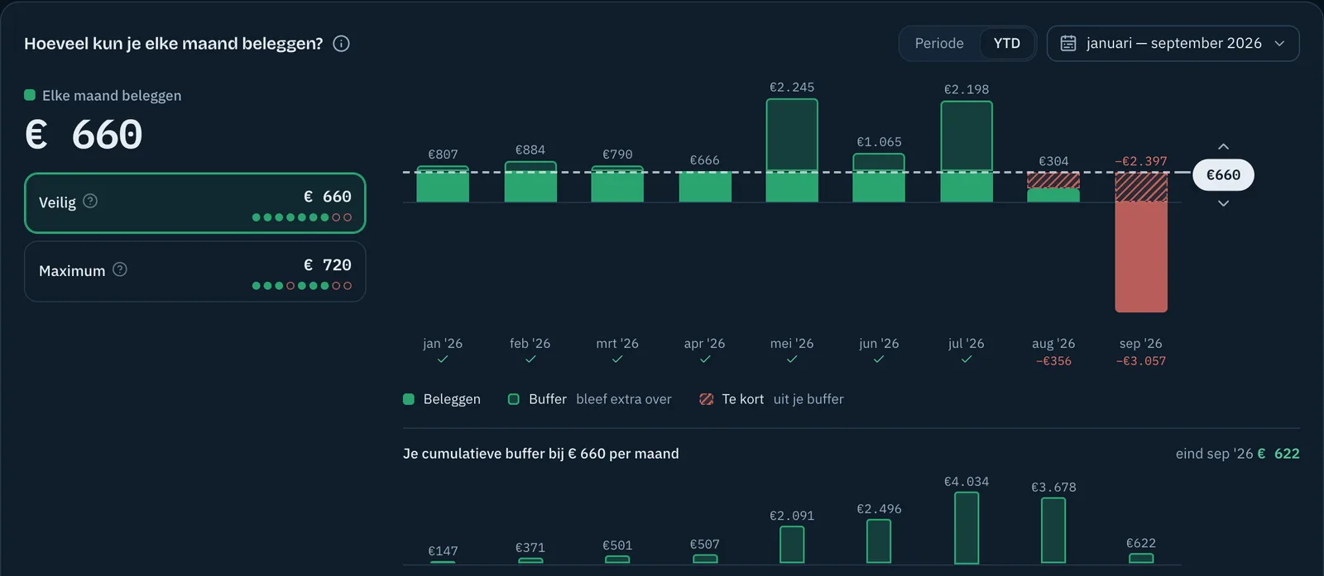The width and height of the screenshot is (1324, 576).
Task: Click the Buffer legend outline icon
Action: pos(513,399)
